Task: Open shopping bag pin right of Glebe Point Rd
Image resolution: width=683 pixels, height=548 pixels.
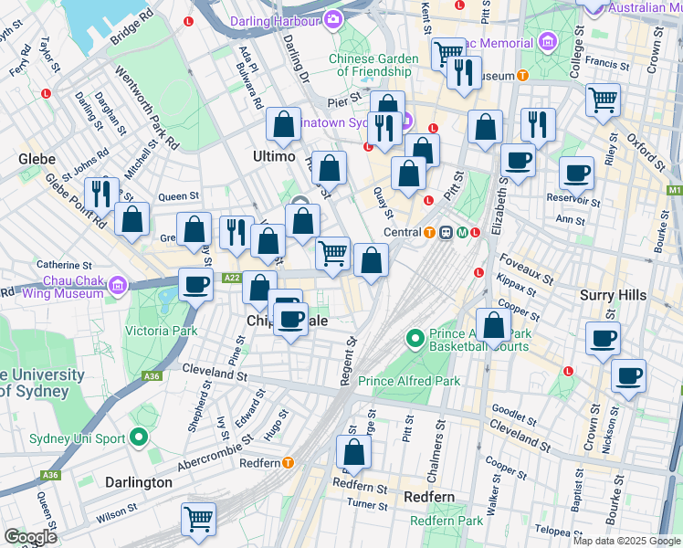Action: [x=132, y=220]
